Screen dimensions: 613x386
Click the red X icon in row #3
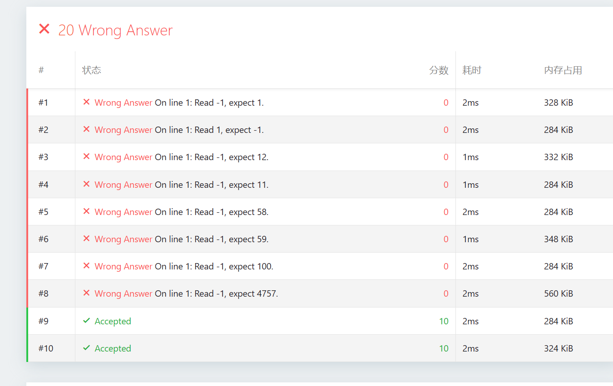point(86,156)
